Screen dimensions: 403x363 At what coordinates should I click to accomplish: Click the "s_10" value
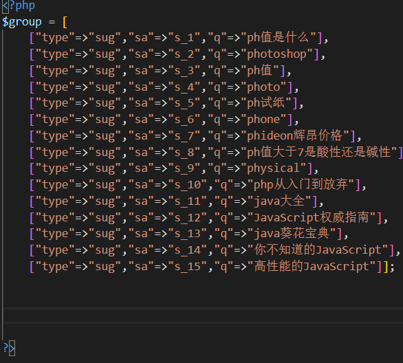tap(188, 185)
